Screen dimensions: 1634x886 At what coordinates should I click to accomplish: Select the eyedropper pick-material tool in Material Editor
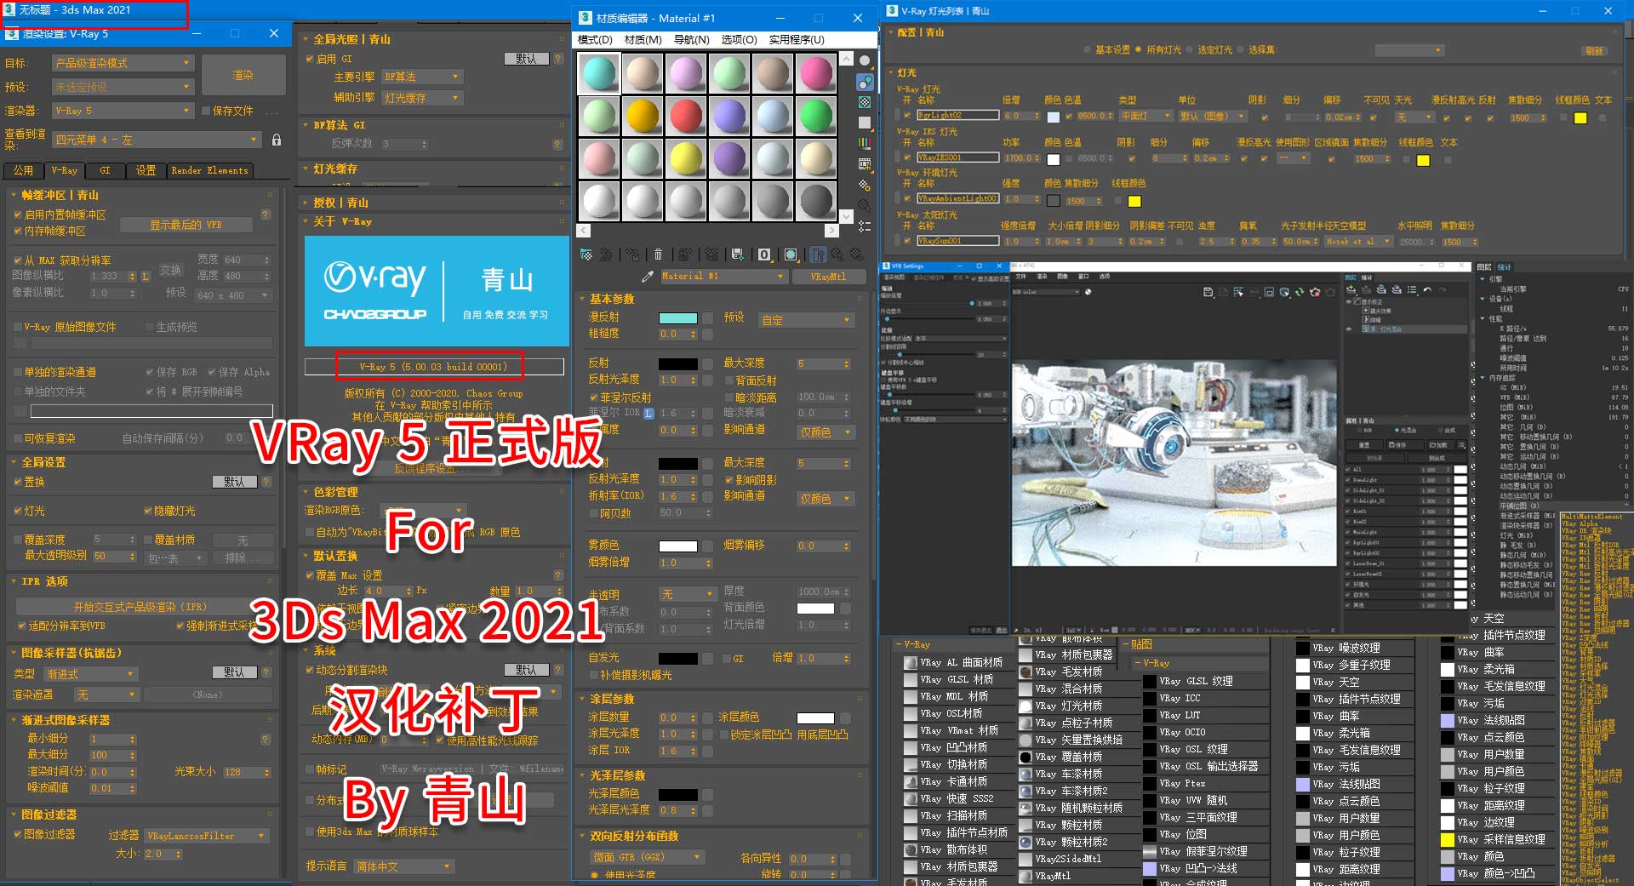tap(647, 276)
